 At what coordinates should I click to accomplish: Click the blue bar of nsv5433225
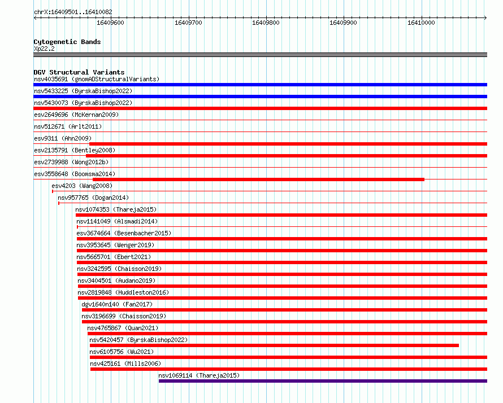pyautogui.click(x=260, y=97)
